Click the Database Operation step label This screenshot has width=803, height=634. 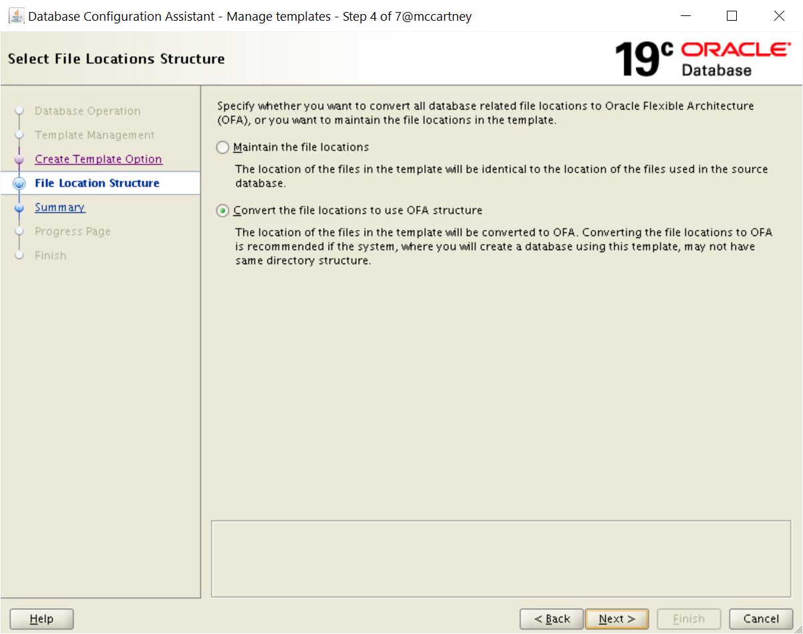point(88,111)
